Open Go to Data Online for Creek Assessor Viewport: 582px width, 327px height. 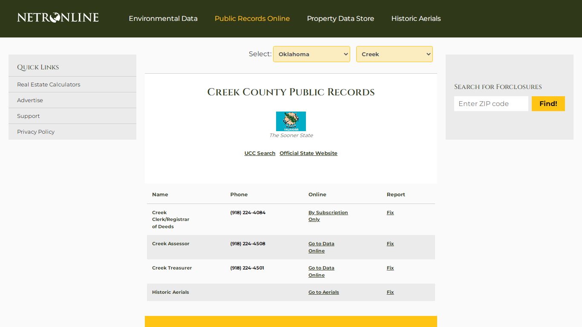[x=321, y=247]
